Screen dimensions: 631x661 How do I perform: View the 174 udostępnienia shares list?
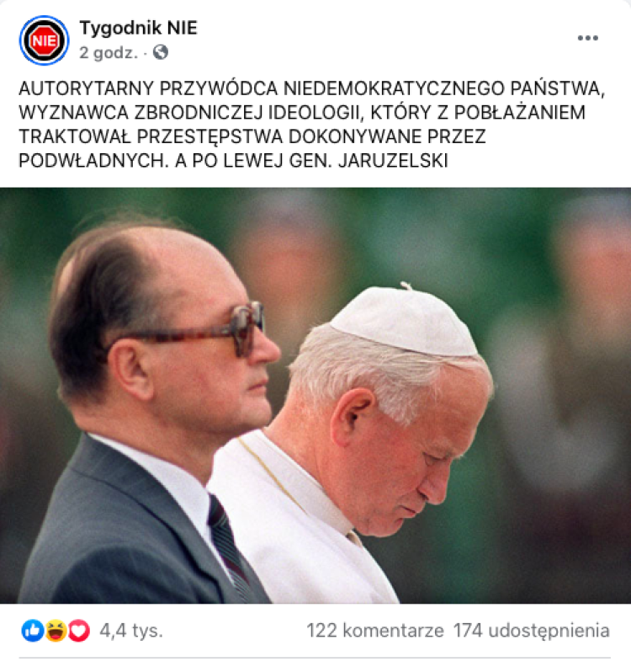pyautogui.click(x=532, y=631)
